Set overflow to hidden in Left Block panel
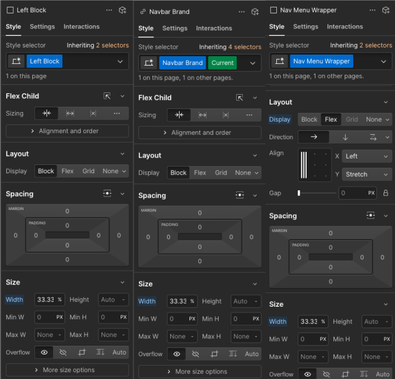This screenshot has height=379, width=395. click(x=63, y=352)
